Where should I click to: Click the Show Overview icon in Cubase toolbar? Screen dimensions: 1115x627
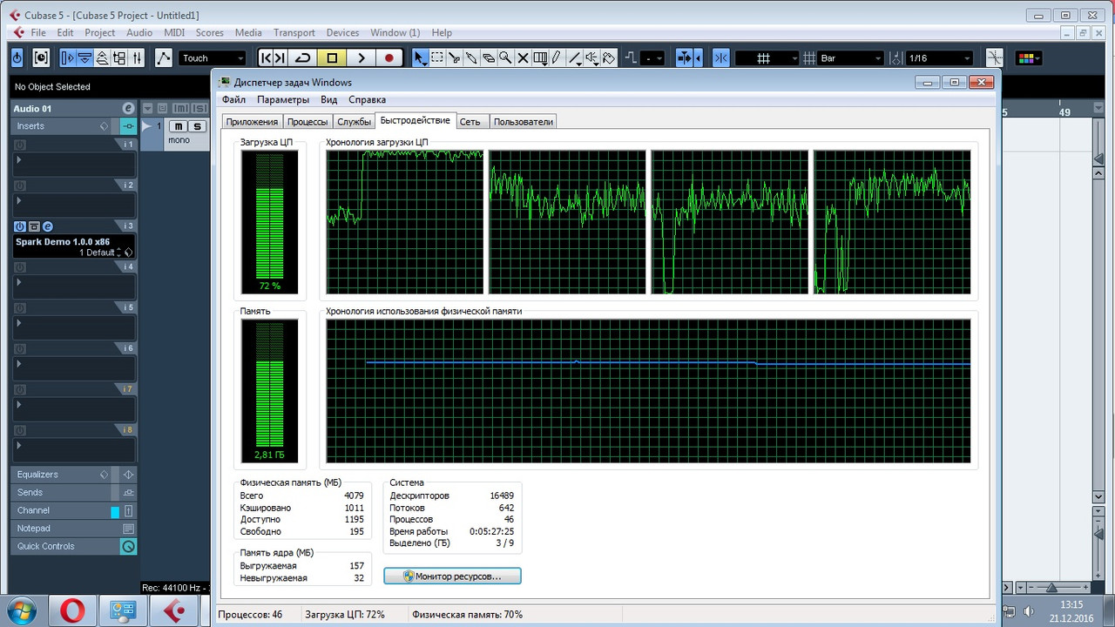103,57
